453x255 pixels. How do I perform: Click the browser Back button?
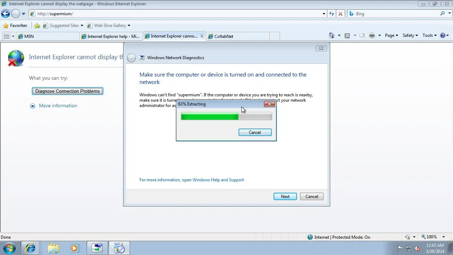click(5, 14)
